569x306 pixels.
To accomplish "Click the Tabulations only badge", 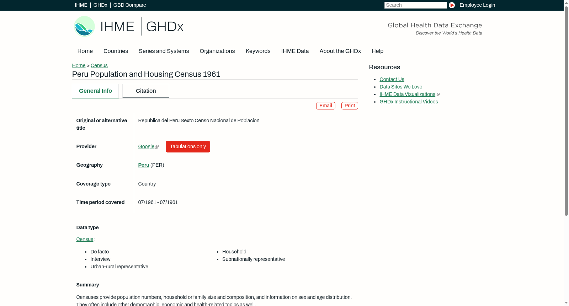I will pyautogui.click(x=188, y=146).
